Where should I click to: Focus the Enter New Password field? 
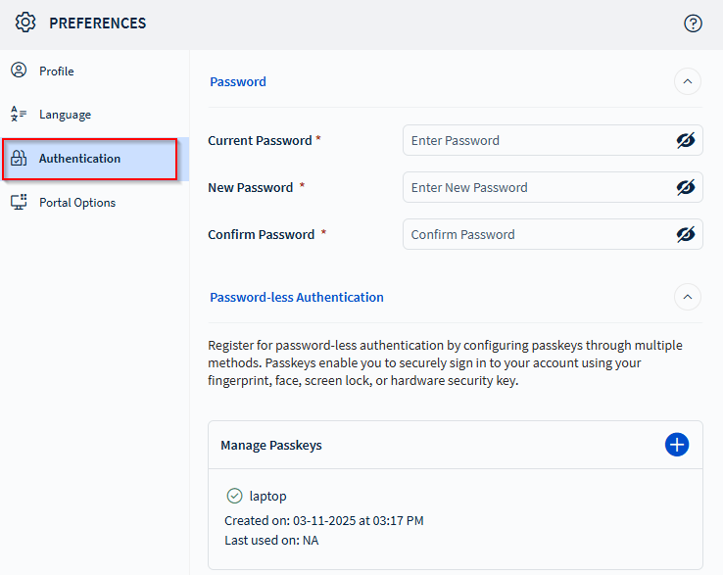tap(553, 187)
